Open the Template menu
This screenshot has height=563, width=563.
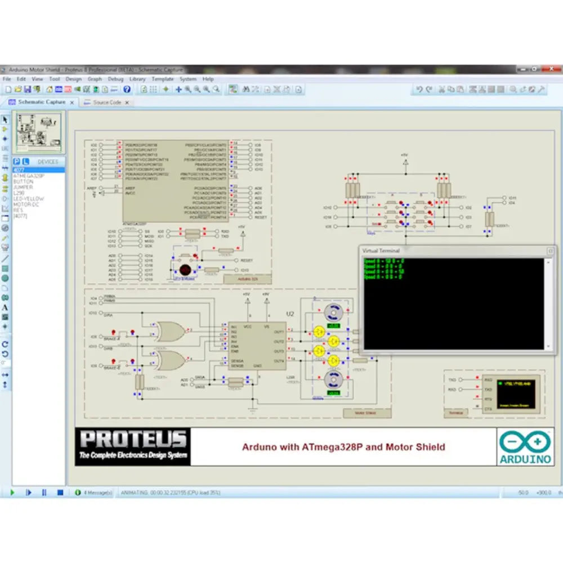(163, 79)
